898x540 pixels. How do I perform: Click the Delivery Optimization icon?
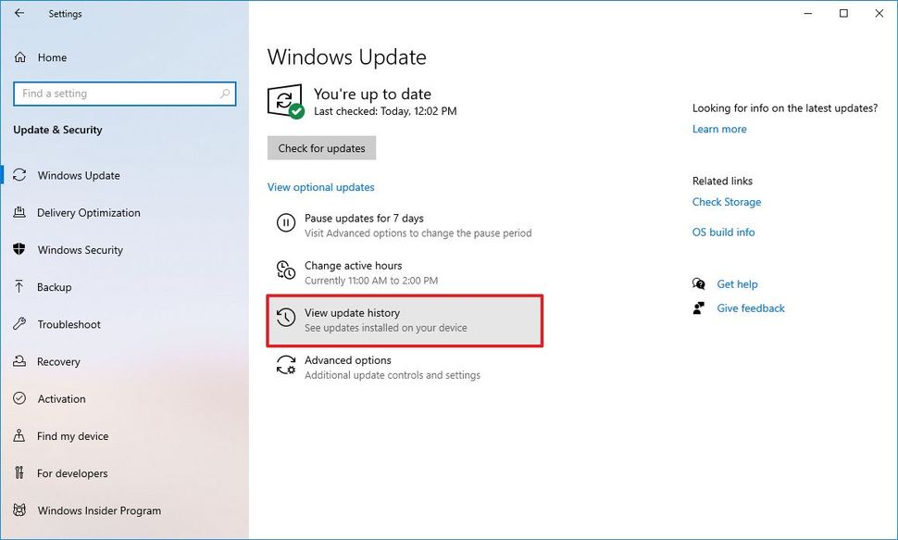point(19,212)
